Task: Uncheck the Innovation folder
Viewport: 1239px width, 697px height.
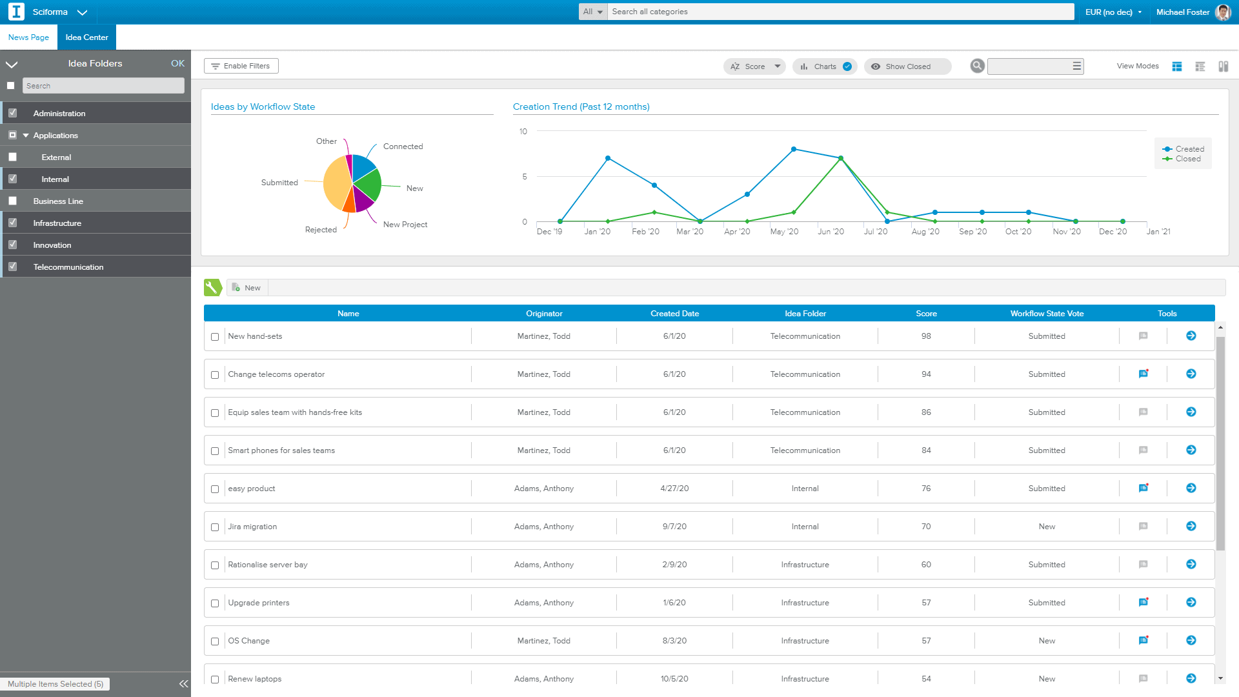Action: 12,245
